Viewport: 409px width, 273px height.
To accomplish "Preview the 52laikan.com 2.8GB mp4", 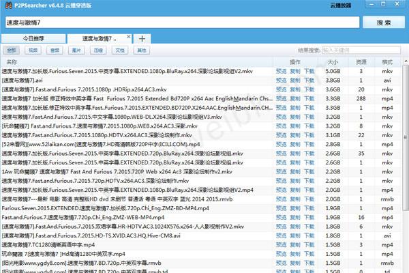I will [x=281, y=144].
